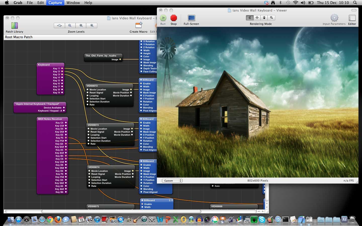Open the Capture menu

tap(55, 3)
